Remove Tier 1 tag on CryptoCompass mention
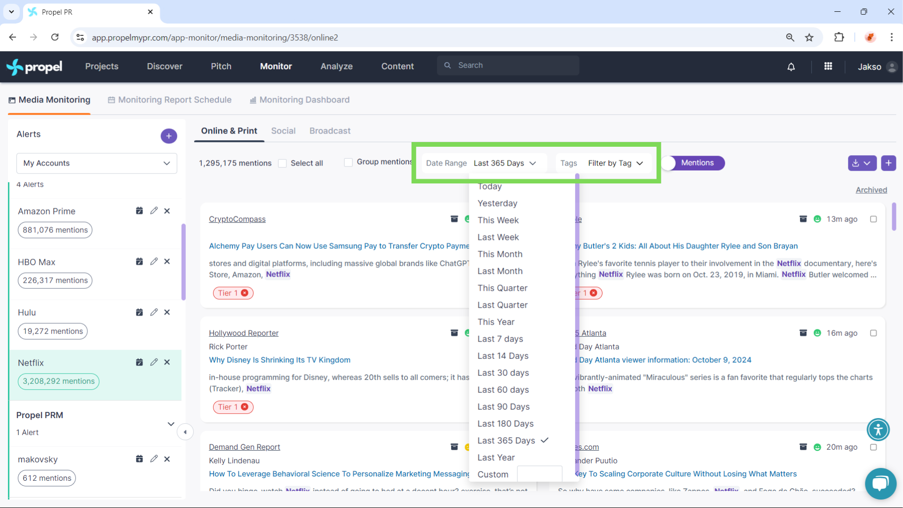The width and height of the screenshot is (903, 508). pos(245,293)
